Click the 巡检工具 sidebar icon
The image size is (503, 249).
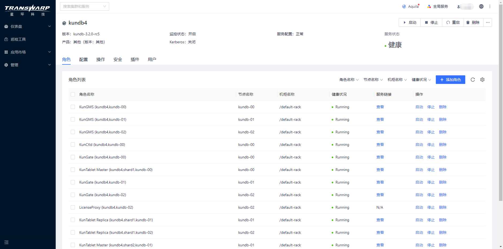(x=6, y=39)
